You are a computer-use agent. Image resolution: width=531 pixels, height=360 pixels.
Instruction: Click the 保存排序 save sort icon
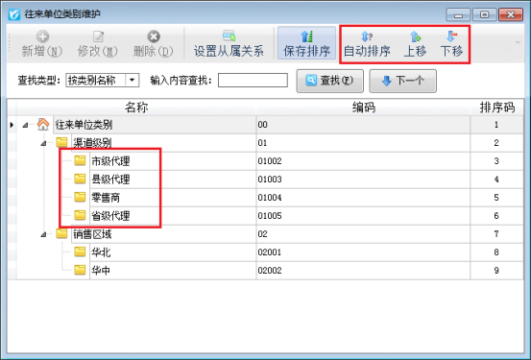coord(307,36)
